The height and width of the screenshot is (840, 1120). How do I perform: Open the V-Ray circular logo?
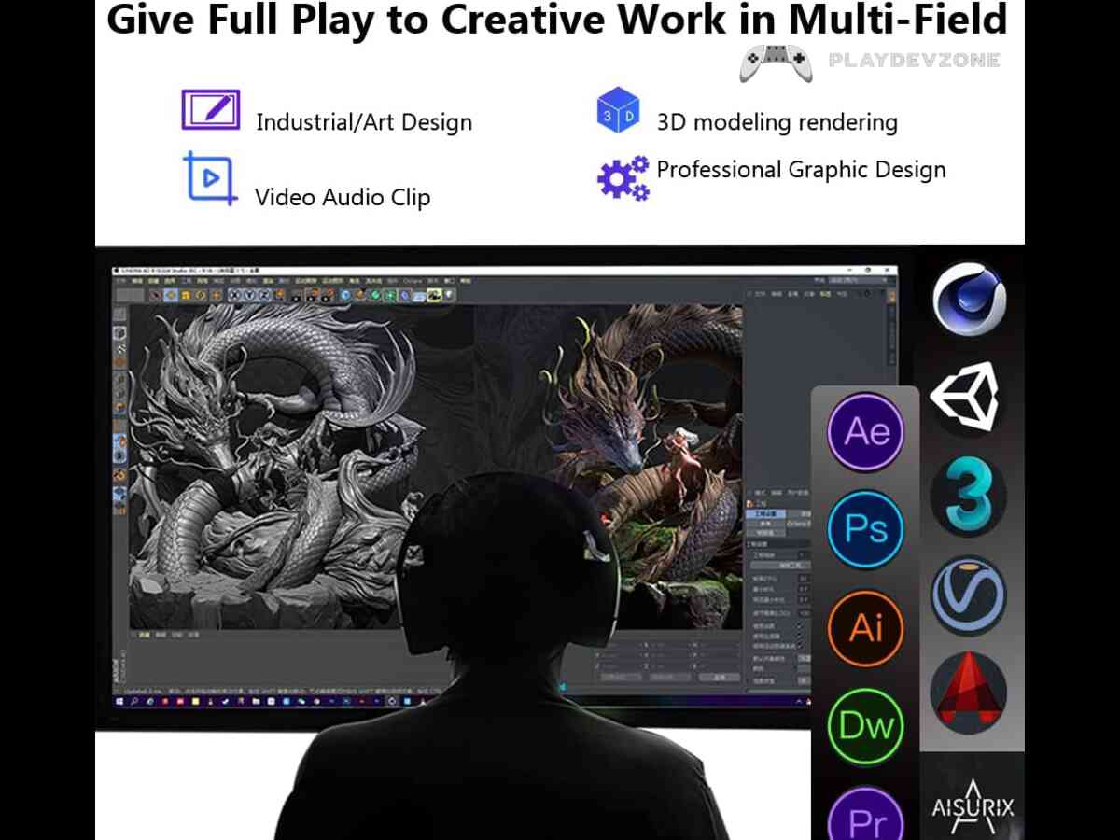point(969,595)
